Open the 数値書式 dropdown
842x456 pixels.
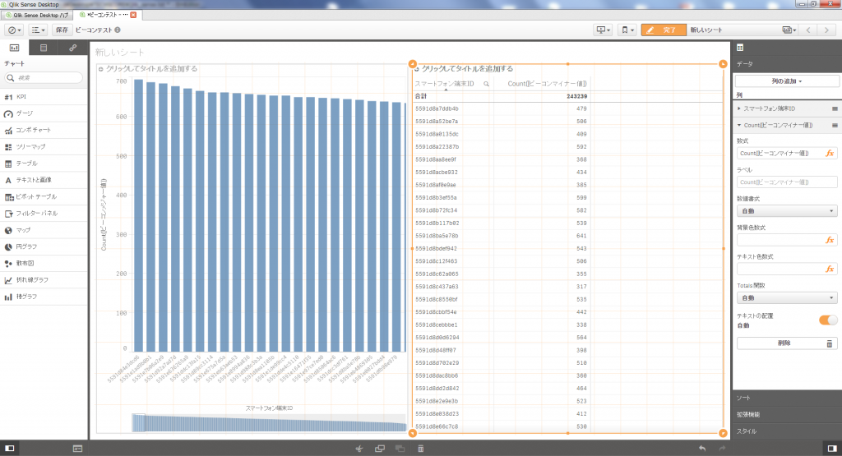point(787,211)
